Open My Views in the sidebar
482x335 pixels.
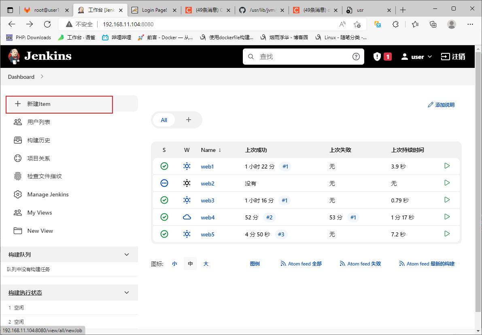(x=40, y=213)
